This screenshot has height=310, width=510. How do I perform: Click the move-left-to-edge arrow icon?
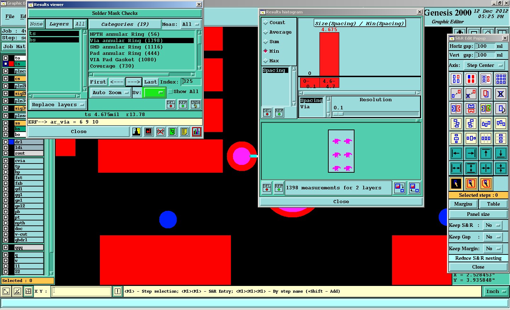[456, 153]
